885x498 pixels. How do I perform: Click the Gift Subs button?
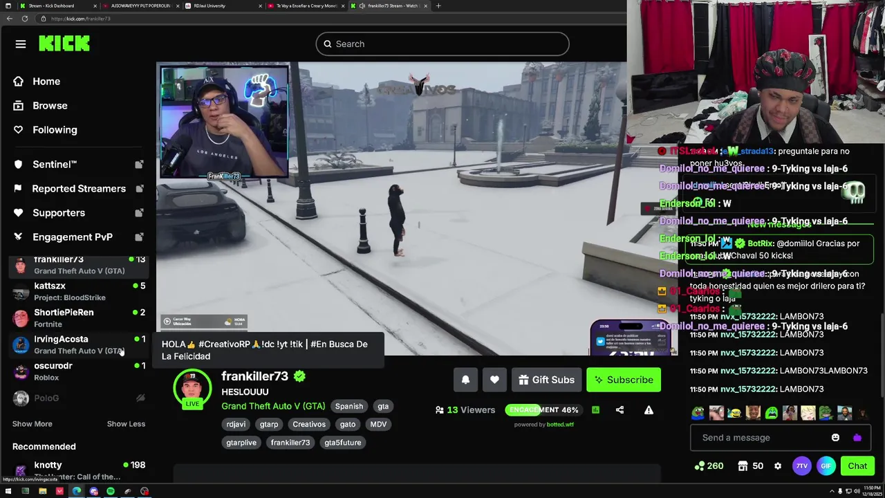pyautogui.click(x=546, y=380)
